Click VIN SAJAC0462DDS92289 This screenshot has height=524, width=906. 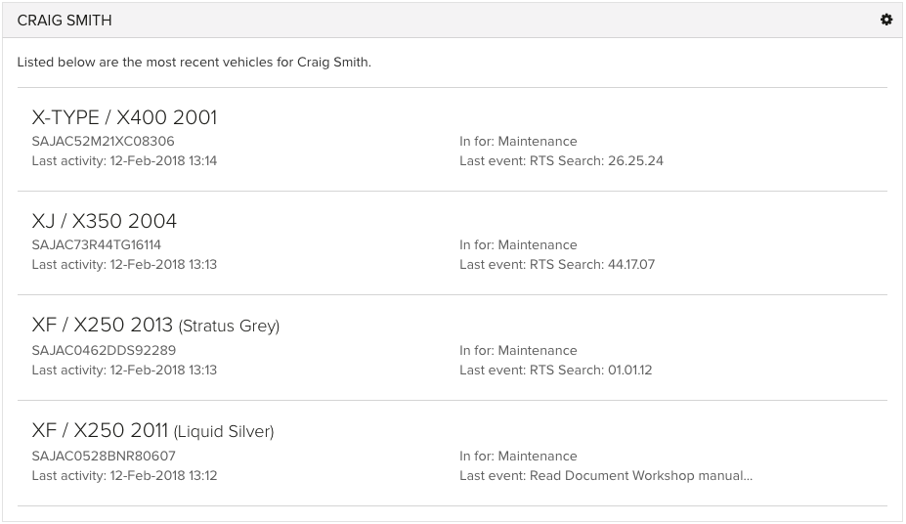click(x=104, y=350)
